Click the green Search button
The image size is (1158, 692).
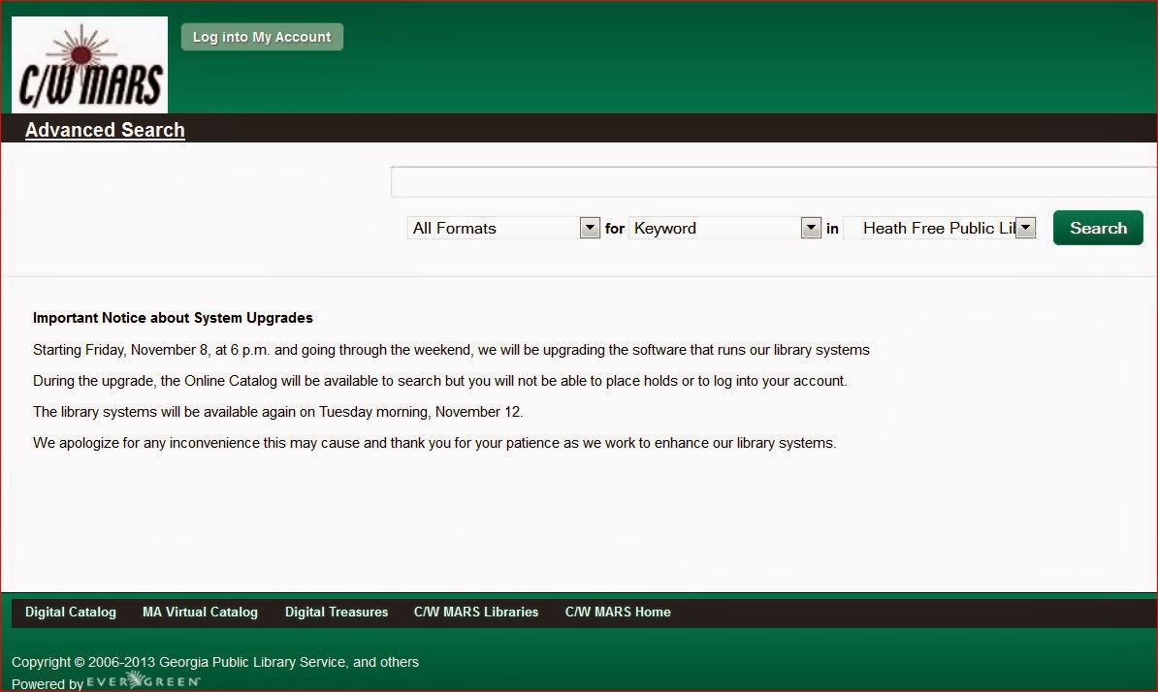pyautogui.click(x=1098, y=228)
